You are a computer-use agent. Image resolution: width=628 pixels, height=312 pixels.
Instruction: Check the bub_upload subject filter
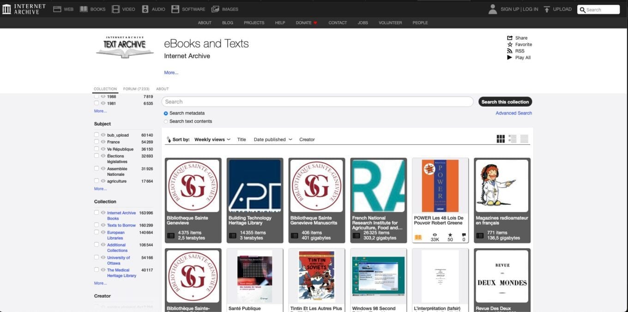97,135
